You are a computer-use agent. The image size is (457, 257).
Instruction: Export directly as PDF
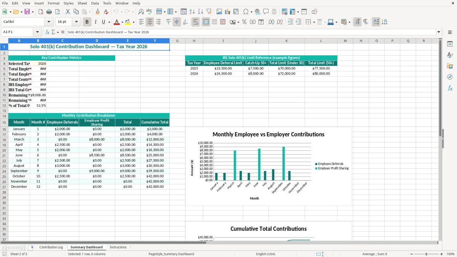pos(41,12)
